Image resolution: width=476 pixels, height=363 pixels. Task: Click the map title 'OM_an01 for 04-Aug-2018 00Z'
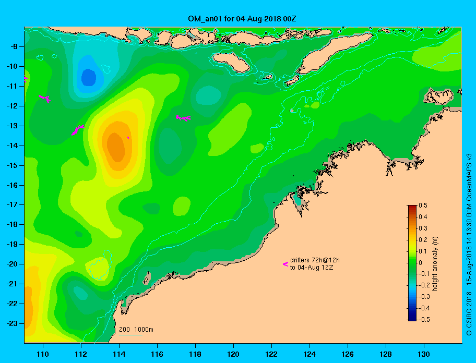pyautogui.click(x=242, y=19)
